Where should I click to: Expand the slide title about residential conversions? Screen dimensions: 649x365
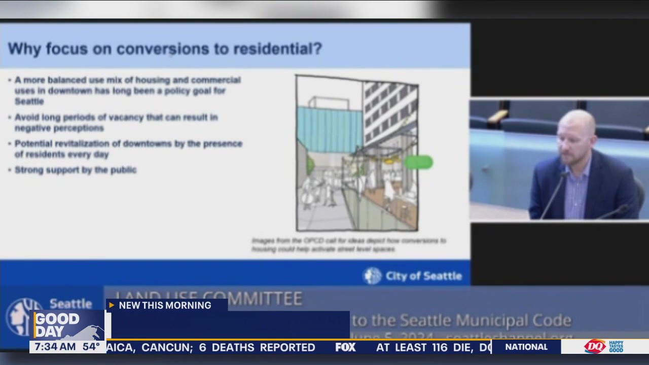click(x=165, y=49)
